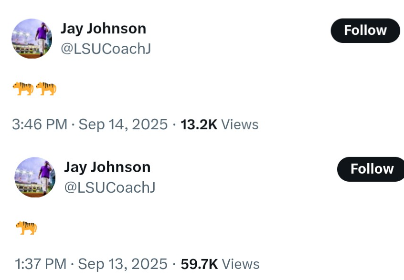Click the 3:46 PM time

[39, 124]
